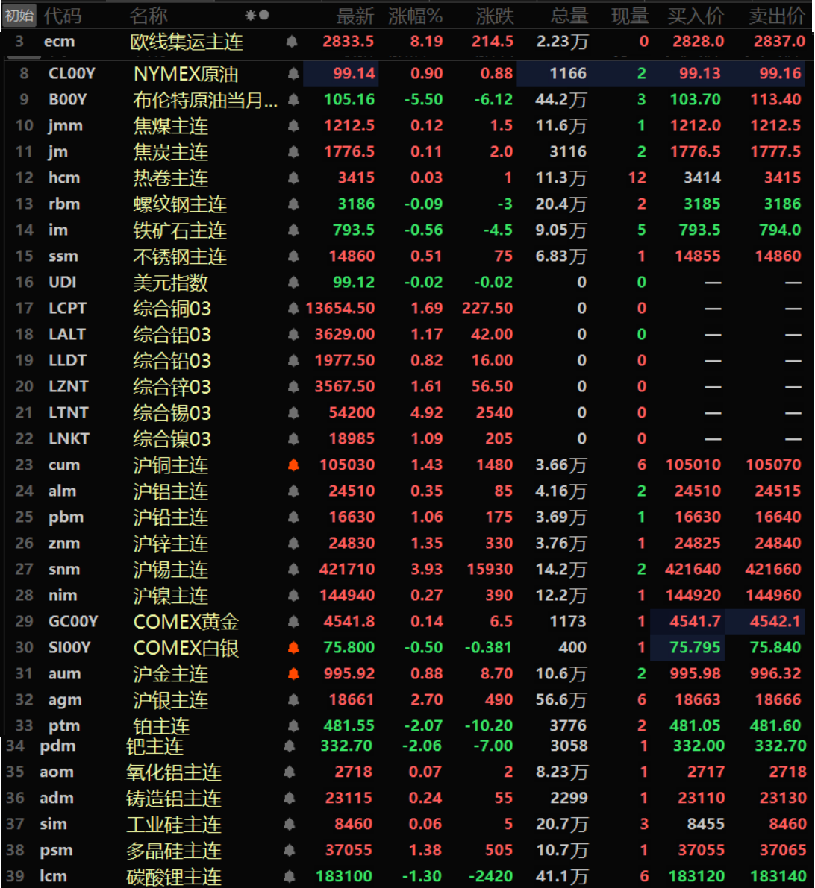This screenshot has width=815, height=888.
Task: Sort by the 卖出价 column header
Action: pyautogui.click(x=776, y=16)
